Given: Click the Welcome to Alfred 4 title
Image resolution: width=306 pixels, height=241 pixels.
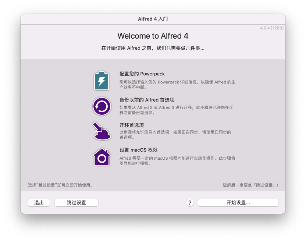Looking at the screenshot, I should 153,36.
